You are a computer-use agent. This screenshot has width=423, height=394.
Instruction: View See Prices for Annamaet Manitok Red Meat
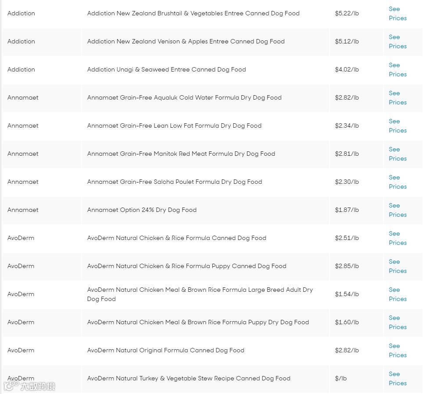[398, 154]
